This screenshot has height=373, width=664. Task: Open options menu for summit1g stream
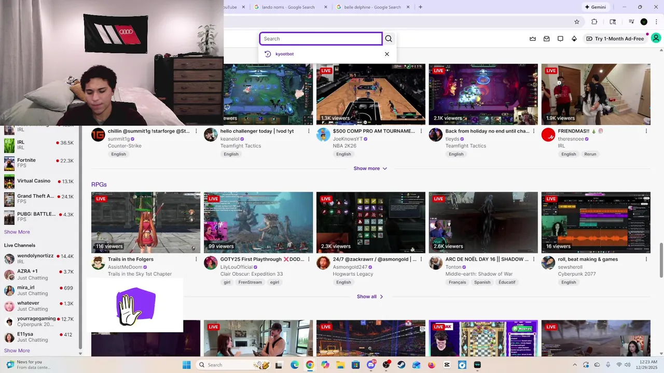pos(196,131)
